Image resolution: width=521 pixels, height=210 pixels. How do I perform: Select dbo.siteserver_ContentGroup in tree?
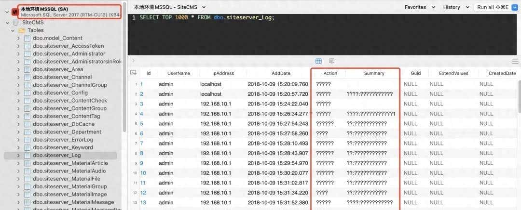pyautogui.click(x=70, y=108)
